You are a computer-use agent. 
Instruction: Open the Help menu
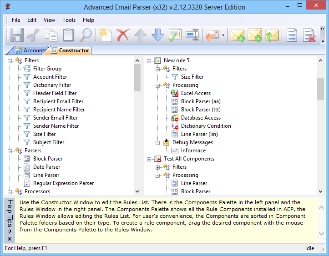88,20
